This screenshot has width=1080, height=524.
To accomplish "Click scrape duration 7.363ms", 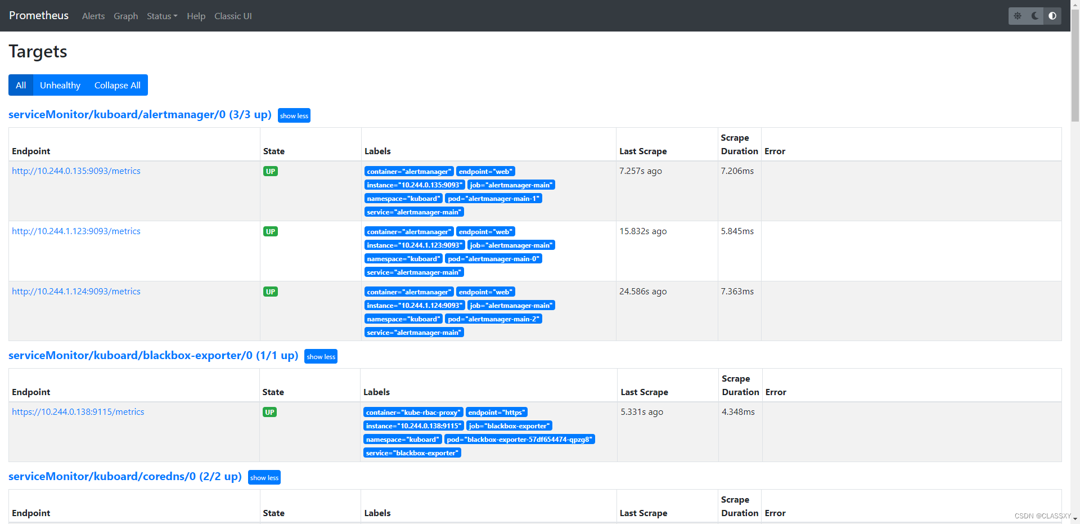I will 737,292.
